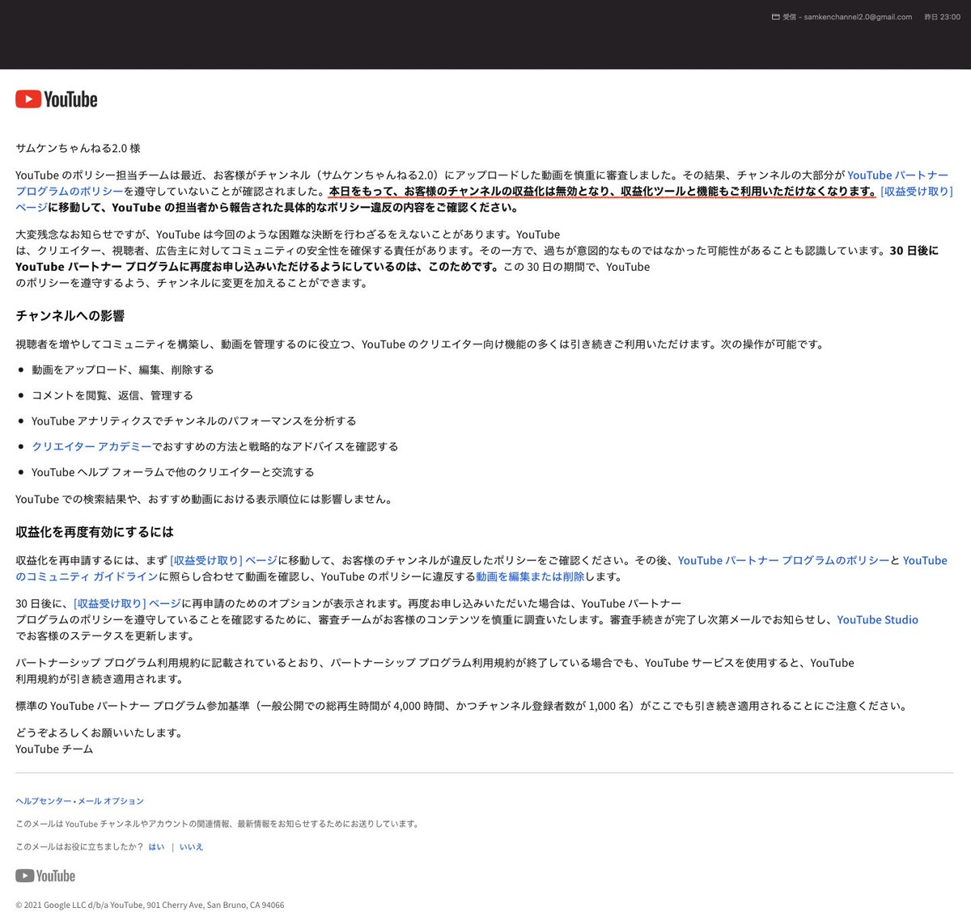Click the gray YouTube logo in the footer
The width and height of the screenshot is (971, 916).
[x=45, y=876]
